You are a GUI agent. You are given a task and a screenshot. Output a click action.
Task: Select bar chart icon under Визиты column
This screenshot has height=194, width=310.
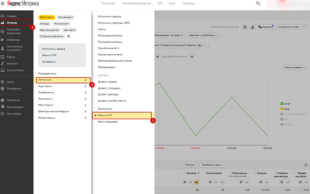click(196, 182)
